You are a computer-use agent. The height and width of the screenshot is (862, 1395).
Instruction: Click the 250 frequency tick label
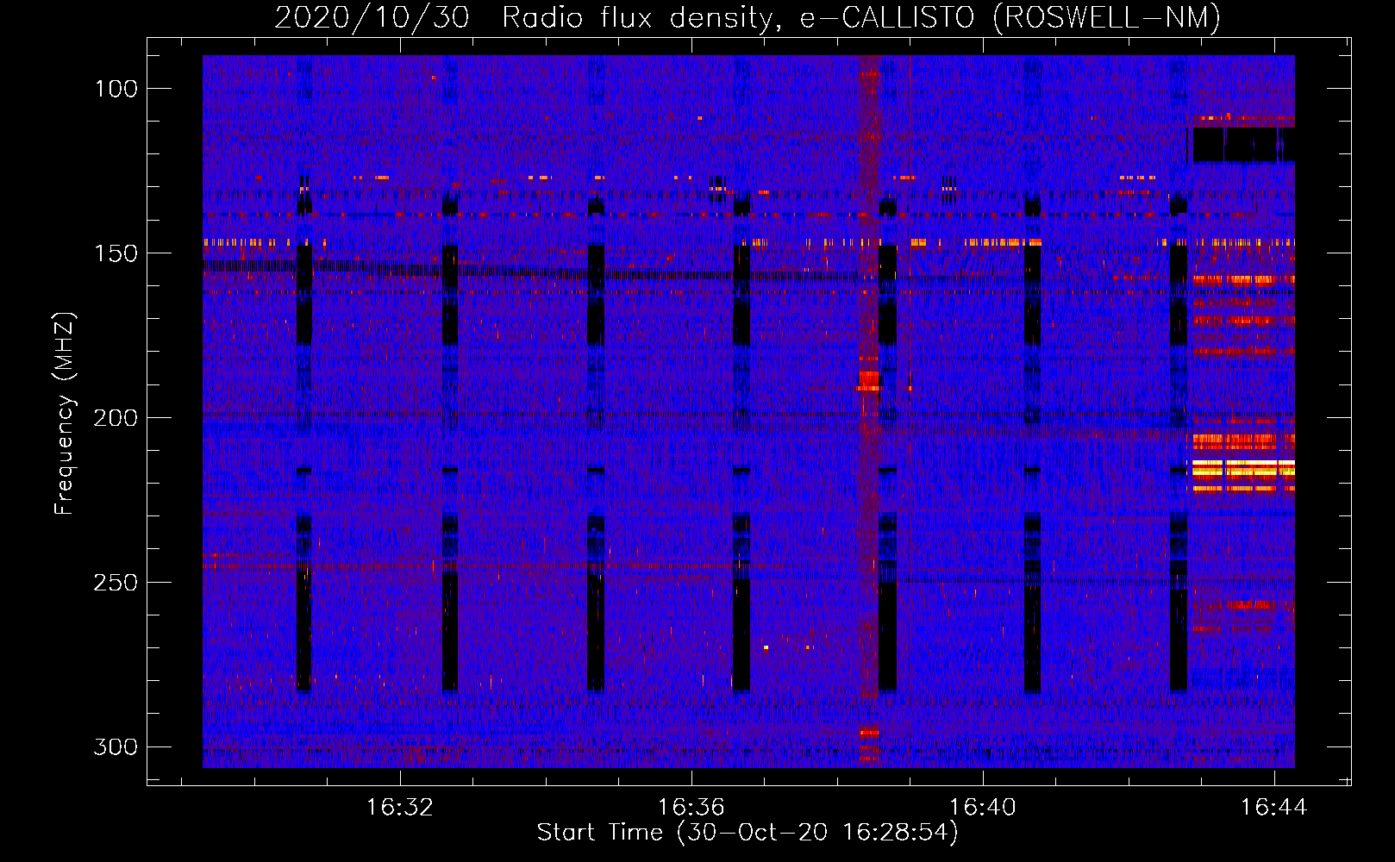tap(116, 583)
